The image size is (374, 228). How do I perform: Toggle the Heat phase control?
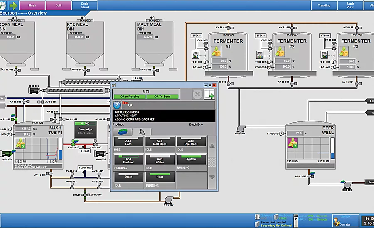point(160,177)
